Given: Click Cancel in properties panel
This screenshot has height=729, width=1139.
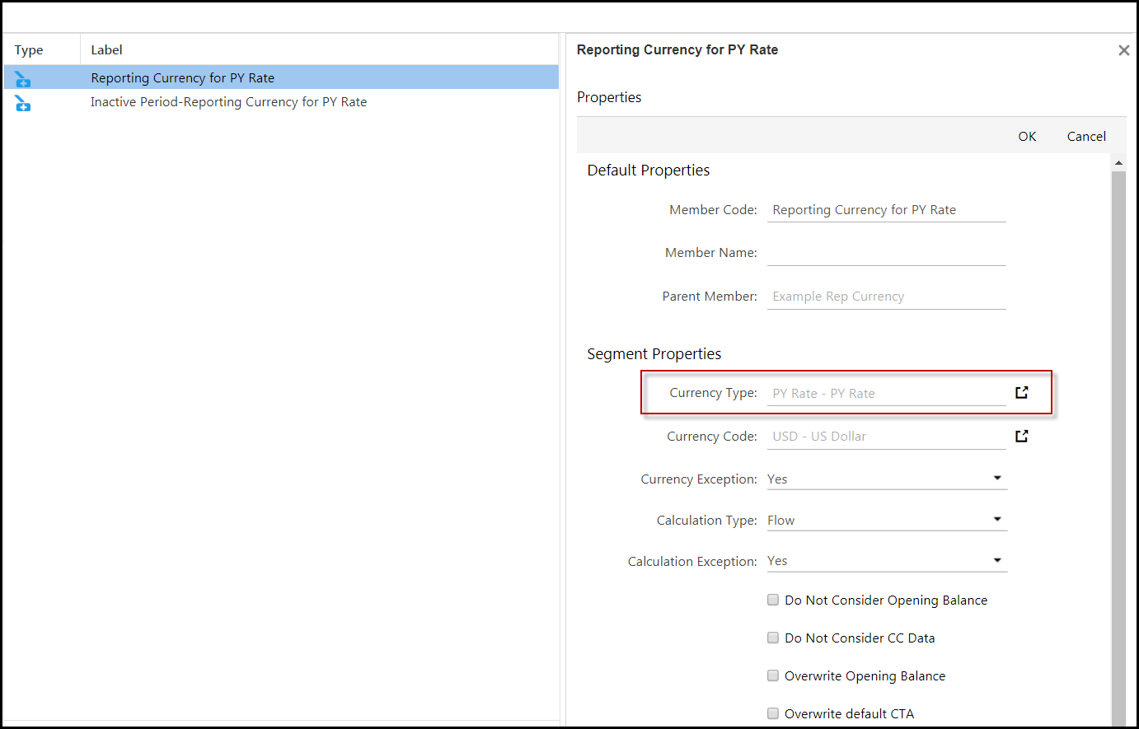Looking at the screenshot, I should tap(1086, 136).
